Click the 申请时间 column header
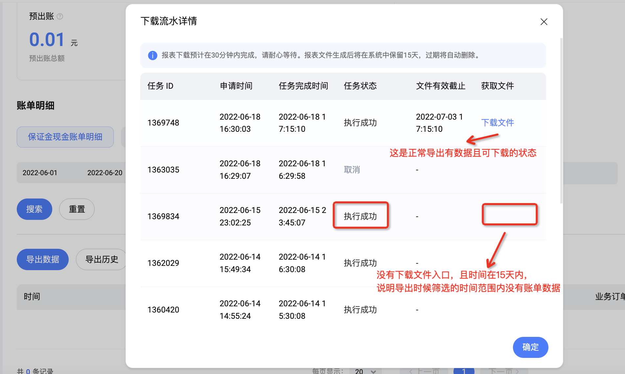This screenshot has height=374, width=625. coord(236,86)
